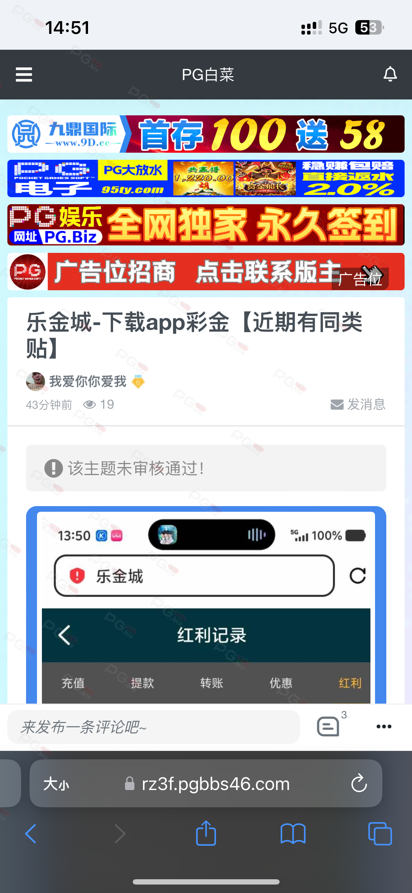Open the three-dot more options menu
Image resolution: width=412 pixels, height=893 pixels.
(384, 726)
